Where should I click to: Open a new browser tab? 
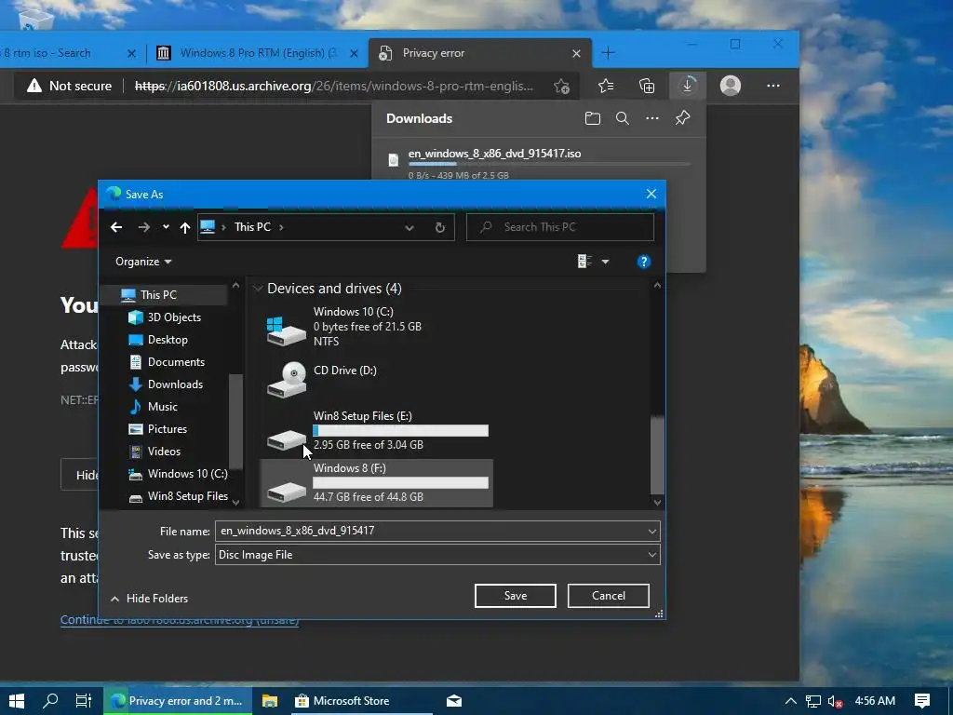click(608, 53)
